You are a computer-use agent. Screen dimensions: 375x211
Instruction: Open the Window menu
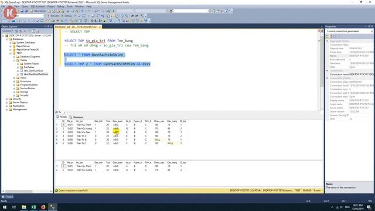(x=80, y=6)
